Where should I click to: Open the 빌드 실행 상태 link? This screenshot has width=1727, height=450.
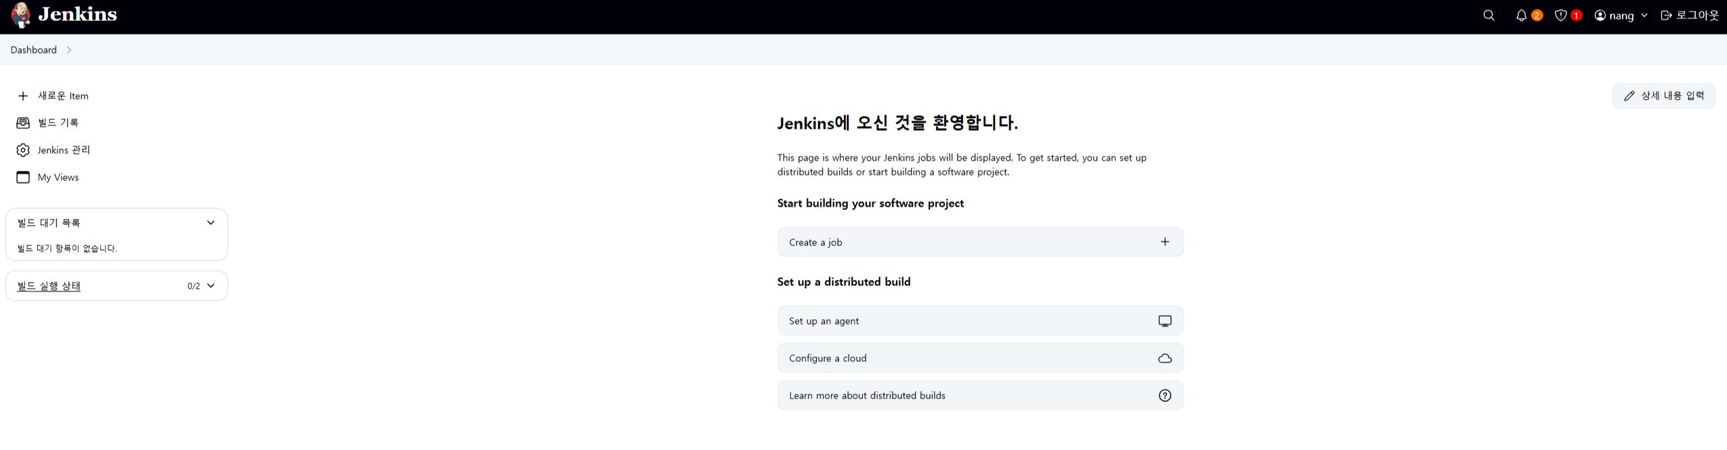click(49, 287)
